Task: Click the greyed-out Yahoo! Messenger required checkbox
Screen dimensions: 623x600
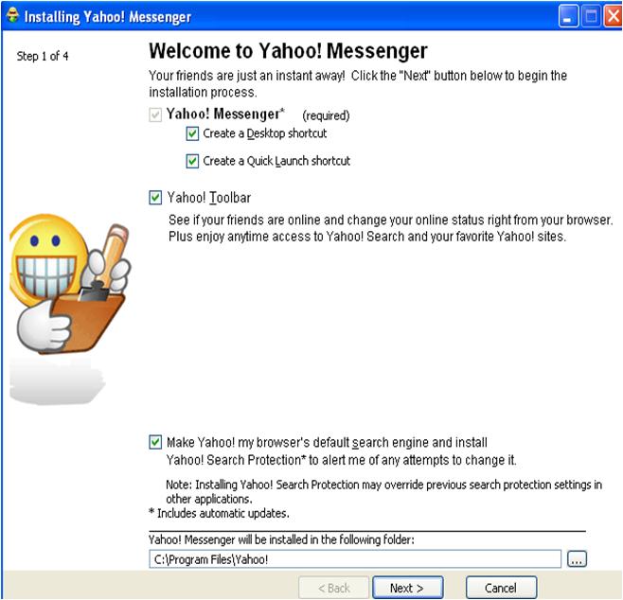Action: (155, 115)
